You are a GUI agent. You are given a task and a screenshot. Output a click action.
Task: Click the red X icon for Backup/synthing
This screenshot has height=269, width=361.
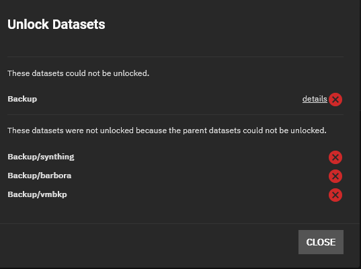pyautogui.click(x=335, y=157)
